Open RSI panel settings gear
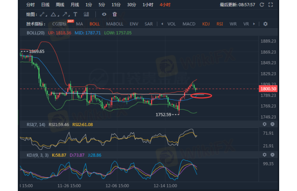The height and width of the screenshot is (191, 297). (x=264, y=124)
